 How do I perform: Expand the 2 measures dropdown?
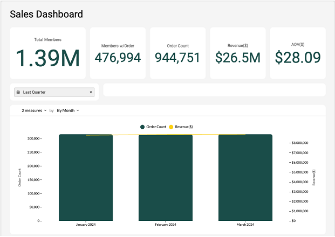click(33, 110)
